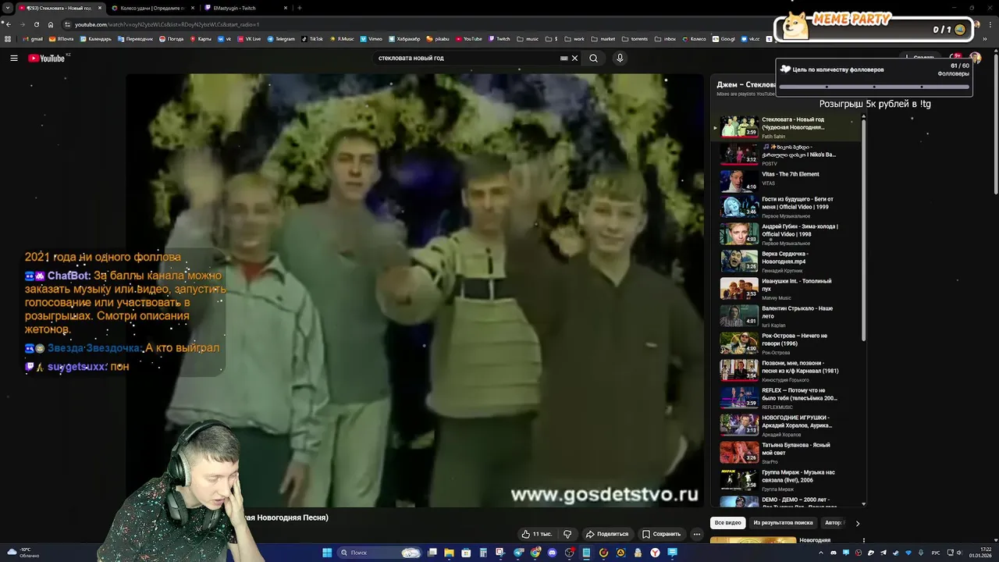Screen dimensions: 999x562
Task: Expand the market bookmarks folder
Action: click(603, 39)
